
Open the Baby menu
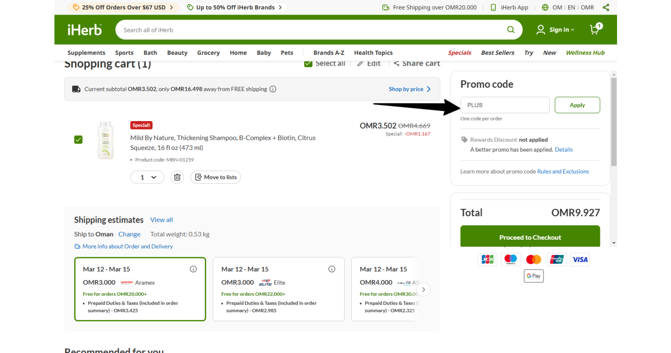[264, 53]
